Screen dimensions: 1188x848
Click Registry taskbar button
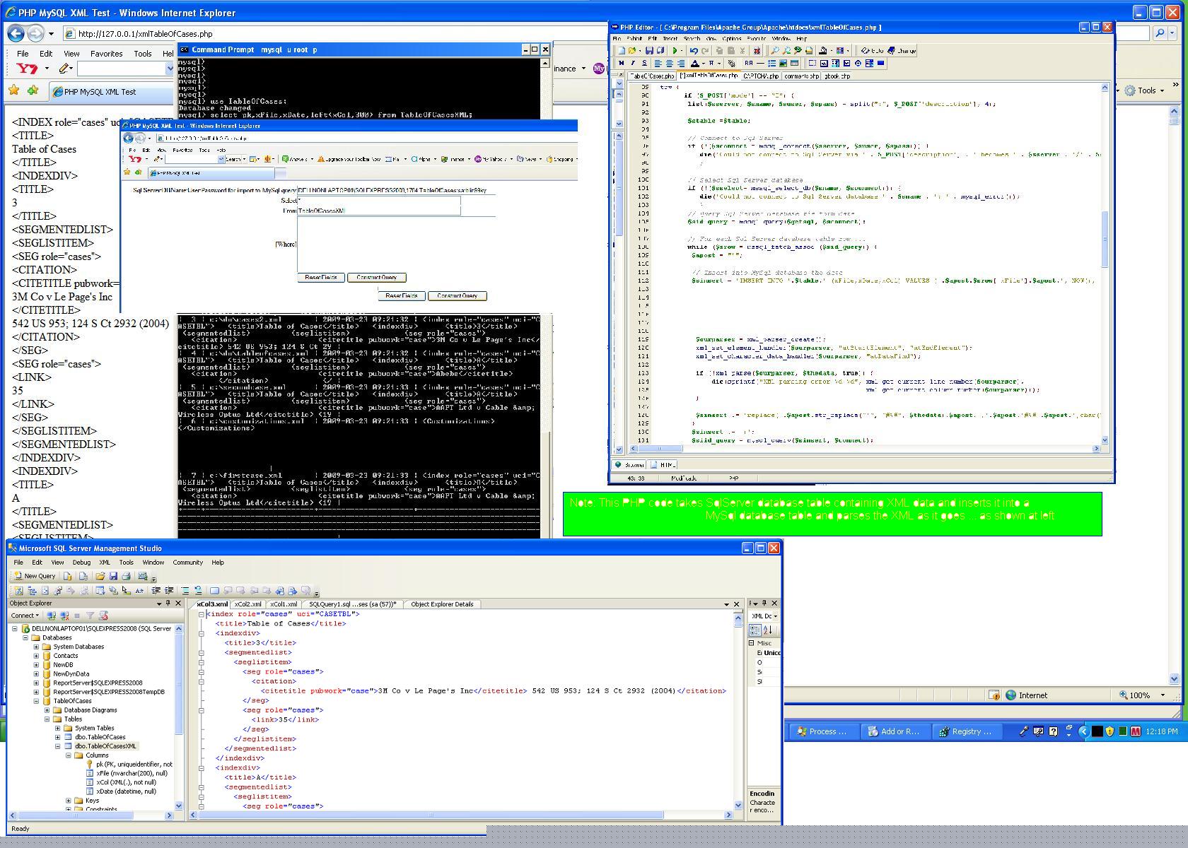click(967, 731)
